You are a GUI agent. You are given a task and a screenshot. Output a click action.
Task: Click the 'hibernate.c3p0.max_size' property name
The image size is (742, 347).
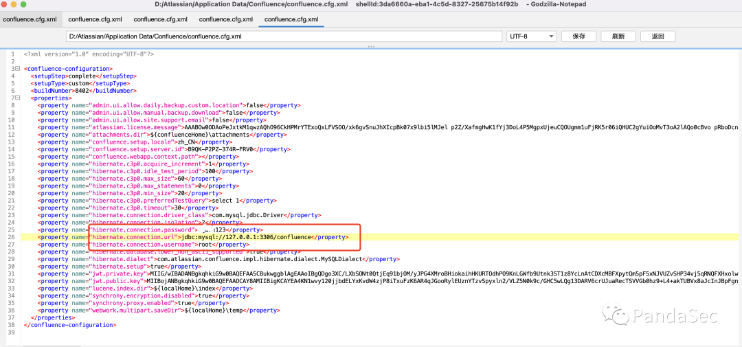point(131,179)
